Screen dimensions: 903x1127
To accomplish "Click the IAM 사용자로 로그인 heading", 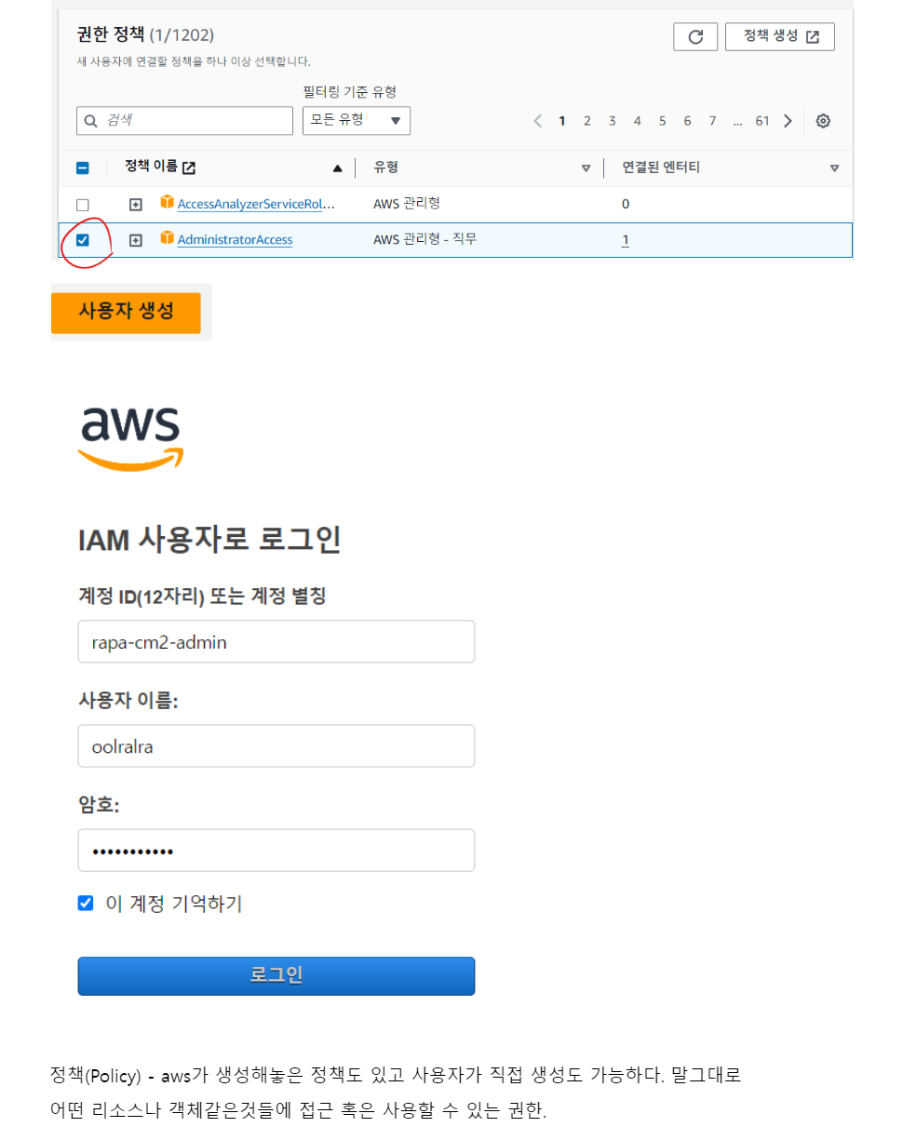I will [x=209, y=540].
